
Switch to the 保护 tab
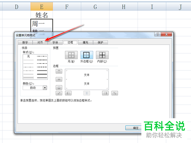click(x=100, y=42)
